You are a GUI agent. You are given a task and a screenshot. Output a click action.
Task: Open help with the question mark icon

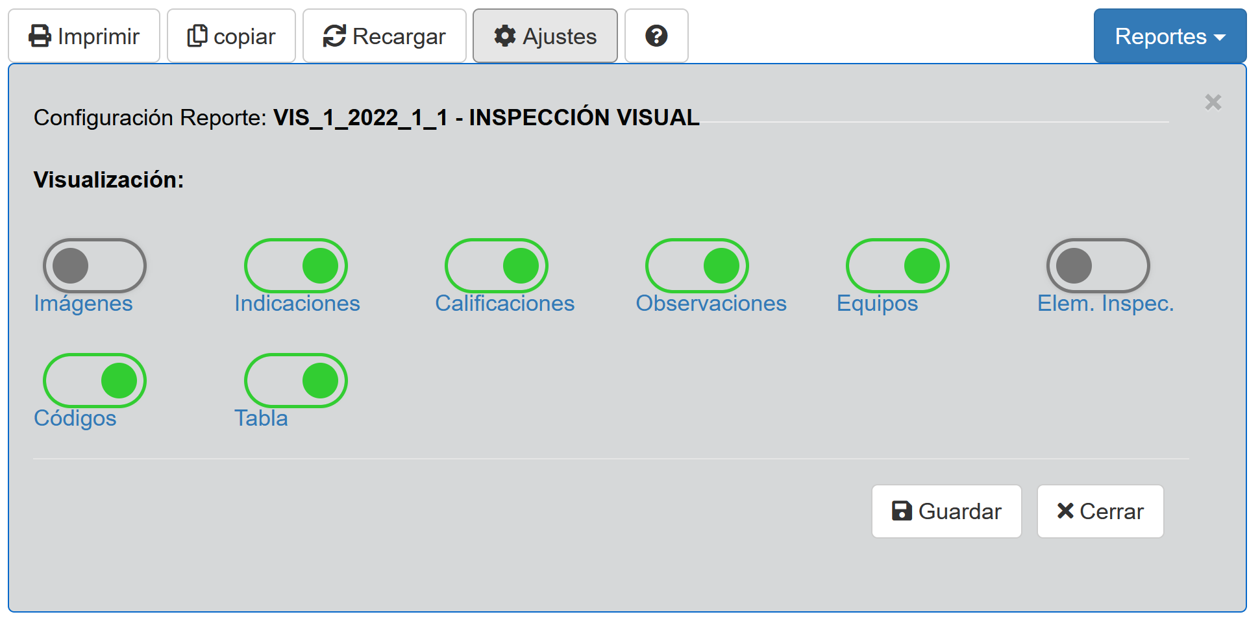656,36
